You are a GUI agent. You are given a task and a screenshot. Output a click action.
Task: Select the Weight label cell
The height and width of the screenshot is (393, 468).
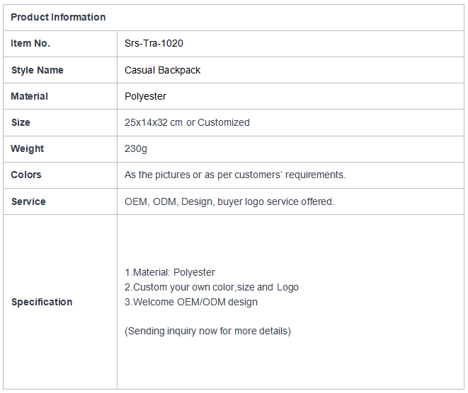60,149
